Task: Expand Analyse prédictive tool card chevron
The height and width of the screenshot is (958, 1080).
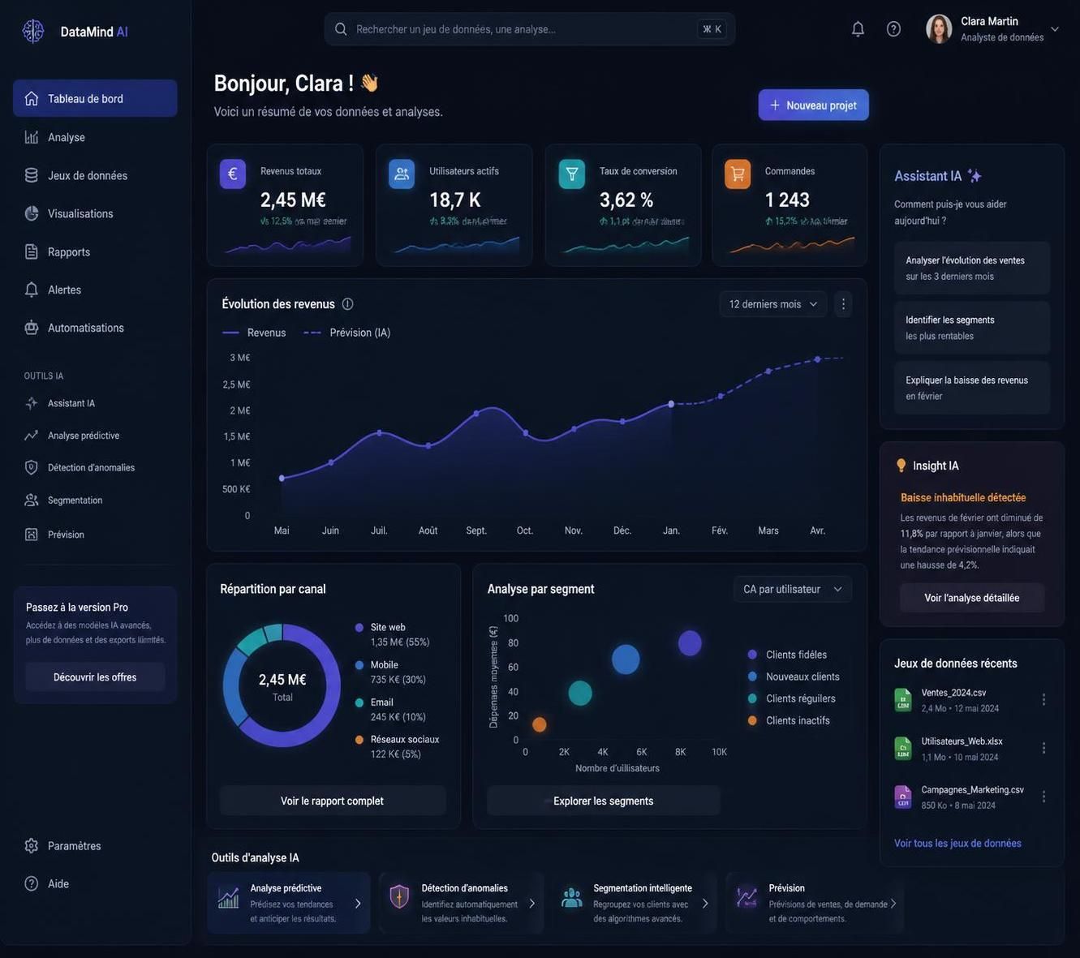Action: (358, 904)
